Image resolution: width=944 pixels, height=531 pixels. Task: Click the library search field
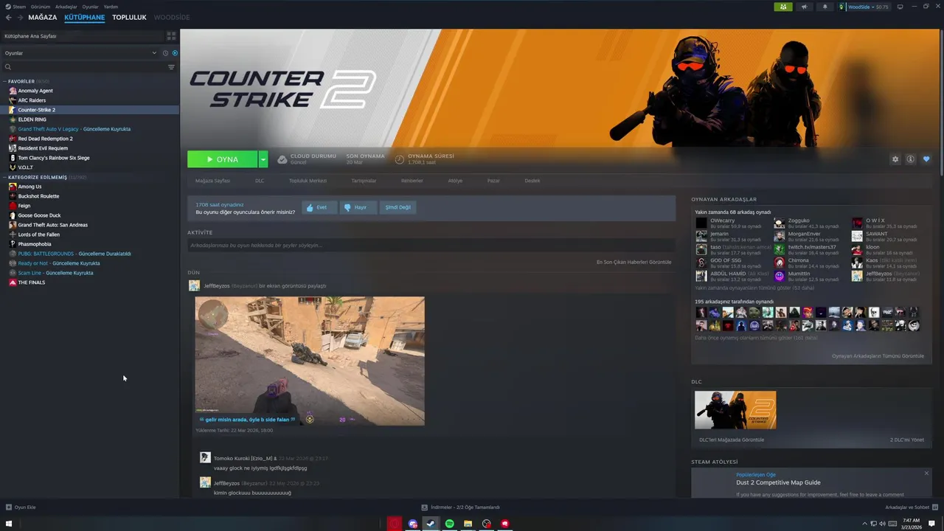(x=85, y=67)
